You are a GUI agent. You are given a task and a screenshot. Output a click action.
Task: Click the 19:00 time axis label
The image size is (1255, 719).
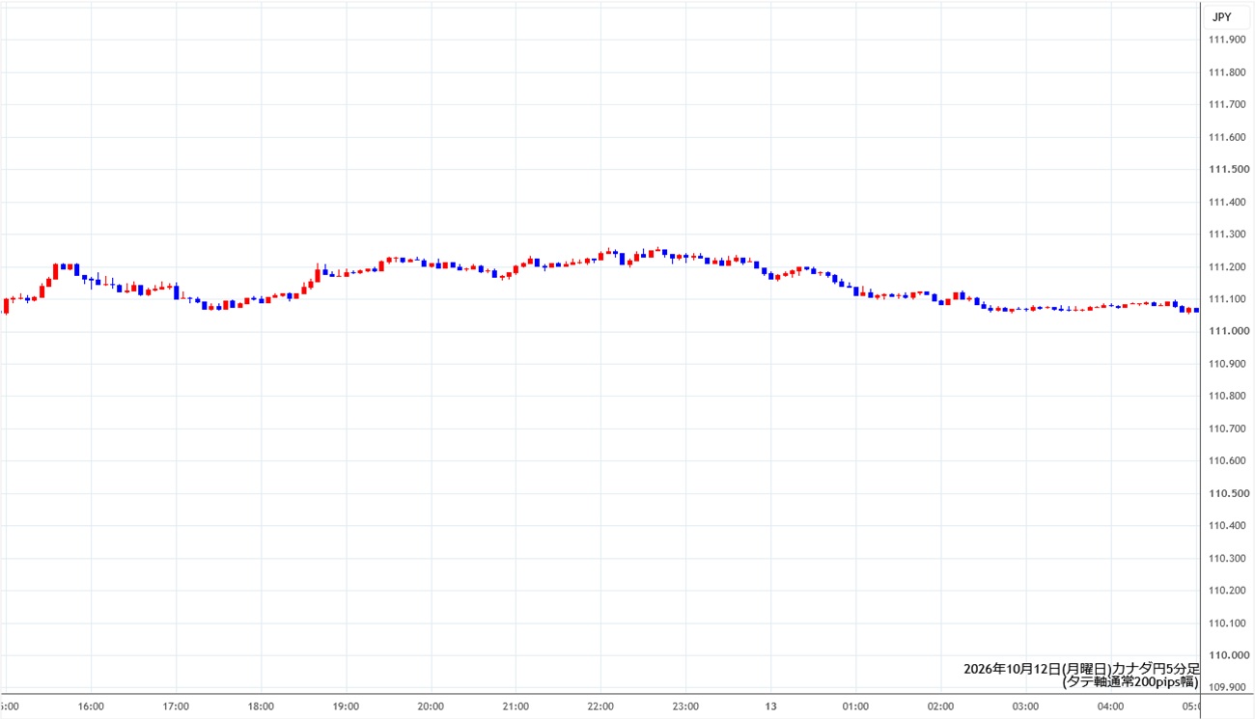pyautogui.click(x=346, y=706)
